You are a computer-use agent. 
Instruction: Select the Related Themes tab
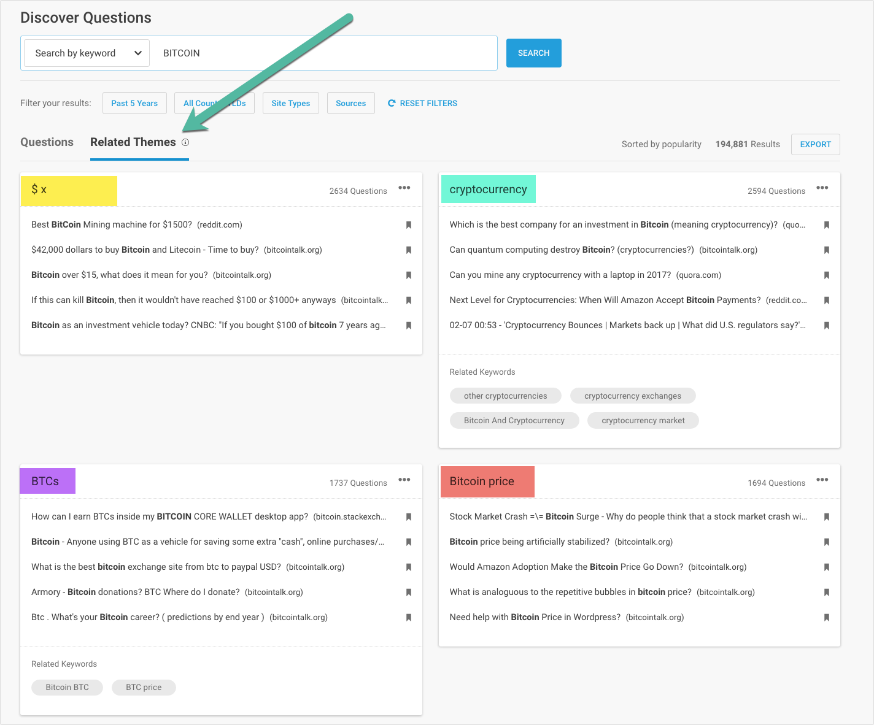tap(133, 142)
